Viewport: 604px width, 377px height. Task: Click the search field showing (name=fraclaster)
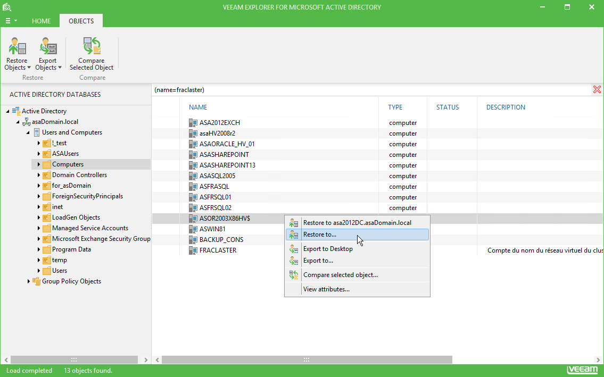coord(372,90)
